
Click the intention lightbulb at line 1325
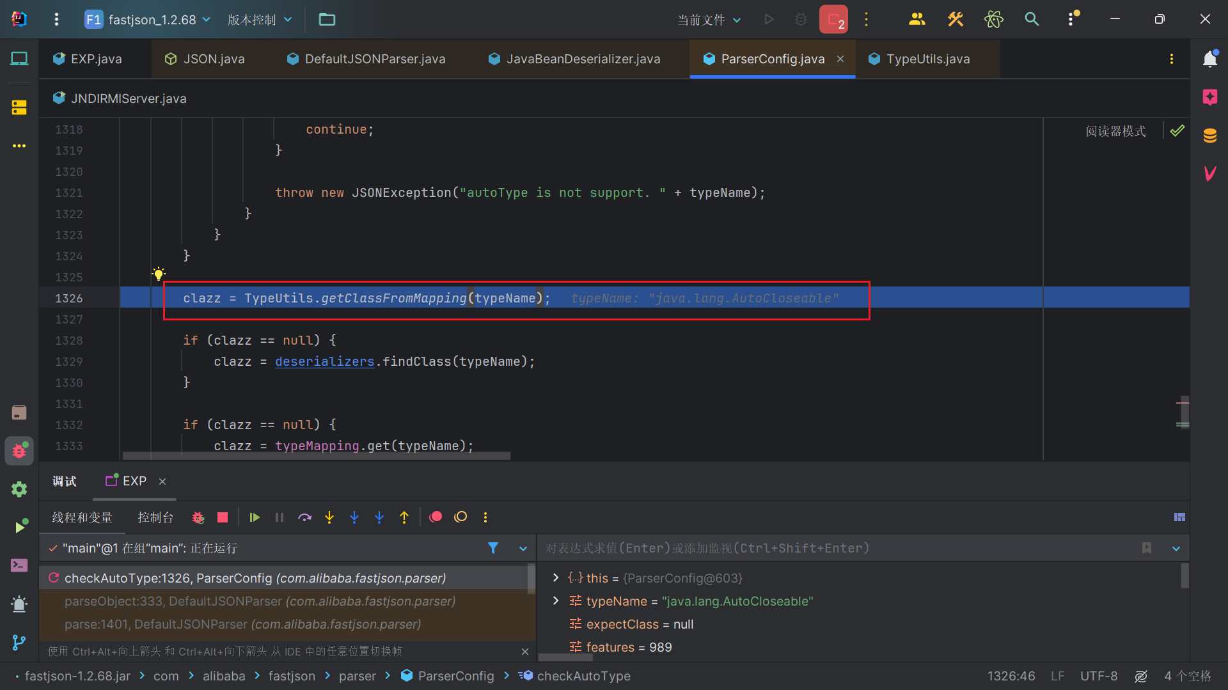coord(159,274)
